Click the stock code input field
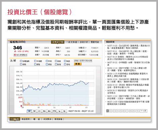158x130 pixels. [x=83, y=61]
